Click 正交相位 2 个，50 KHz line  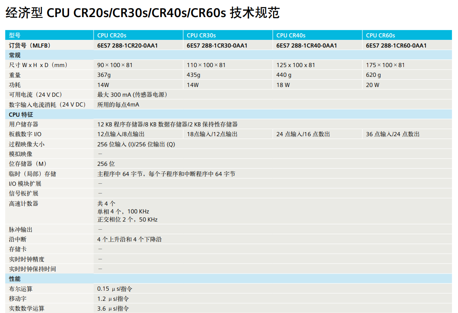tap(127, 220)
